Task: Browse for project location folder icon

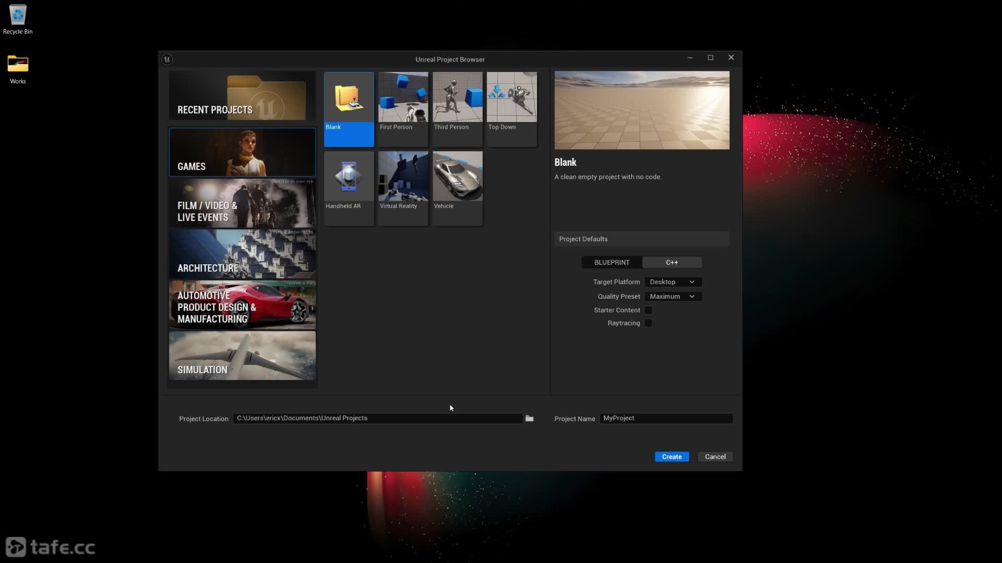Action: coord(529,418)
